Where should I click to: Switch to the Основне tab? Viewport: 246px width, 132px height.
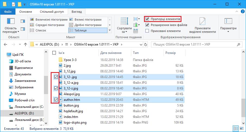25,12
